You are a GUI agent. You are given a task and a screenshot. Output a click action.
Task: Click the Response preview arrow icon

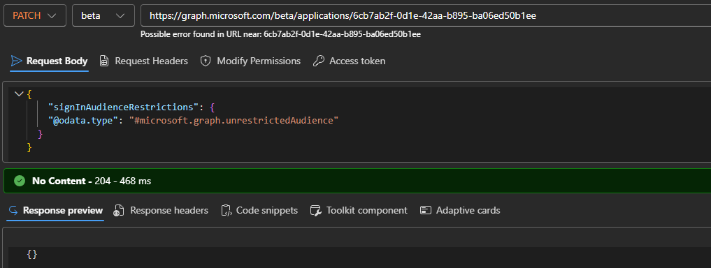[13, 211]
